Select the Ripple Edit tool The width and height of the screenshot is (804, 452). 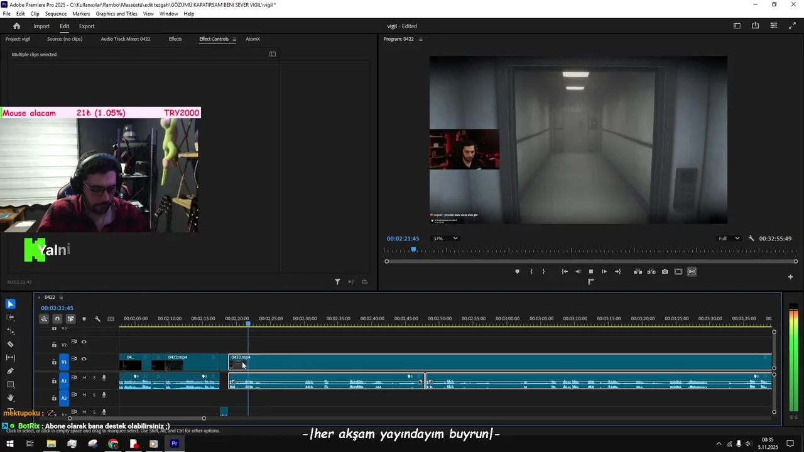pyautogui.click(x=11, y=331)
